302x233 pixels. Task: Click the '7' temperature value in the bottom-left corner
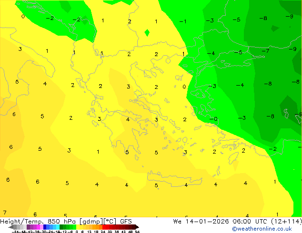(5, 213)
